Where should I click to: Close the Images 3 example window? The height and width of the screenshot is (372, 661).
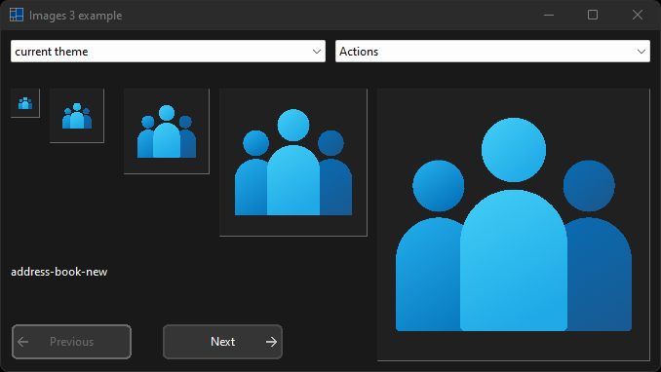coord(638,16)
